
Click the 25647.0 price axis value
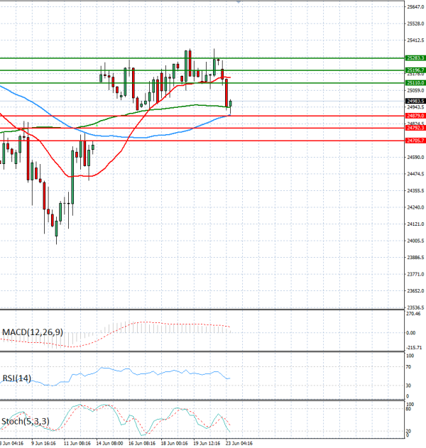pos(416,7)
